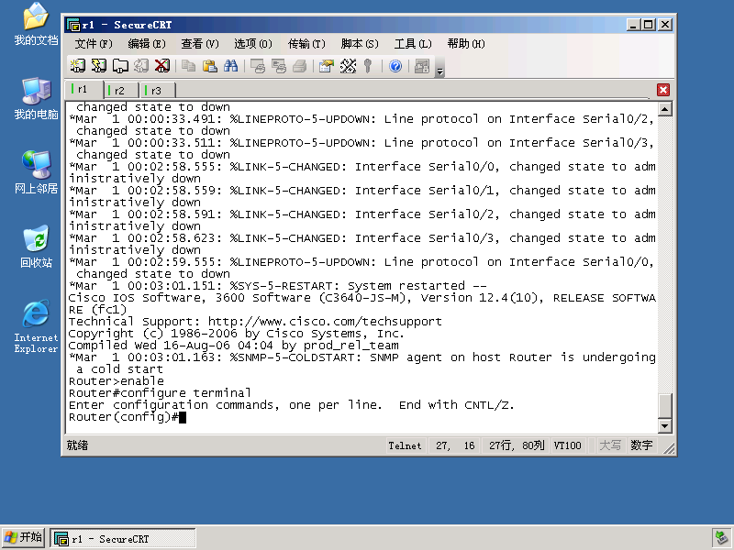The image size is (734, 550).
Task: Open the 查看(V) menu
Action: pyautogui.click(x=200, y=44)
